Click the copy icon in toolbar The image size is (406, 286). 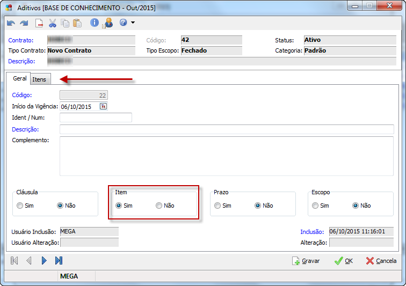pyautogui.click(x=65, y=23)
